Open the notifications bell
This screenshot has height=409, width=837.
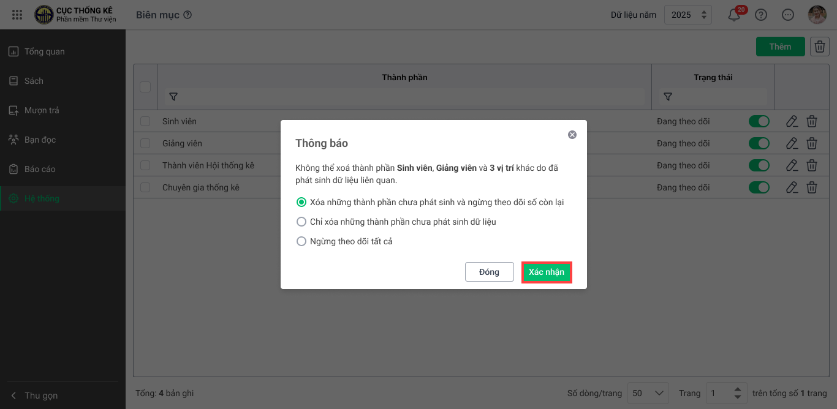[x=733, y=15]
